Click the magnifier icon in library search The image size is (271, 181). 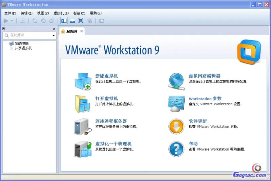(6, 35)
